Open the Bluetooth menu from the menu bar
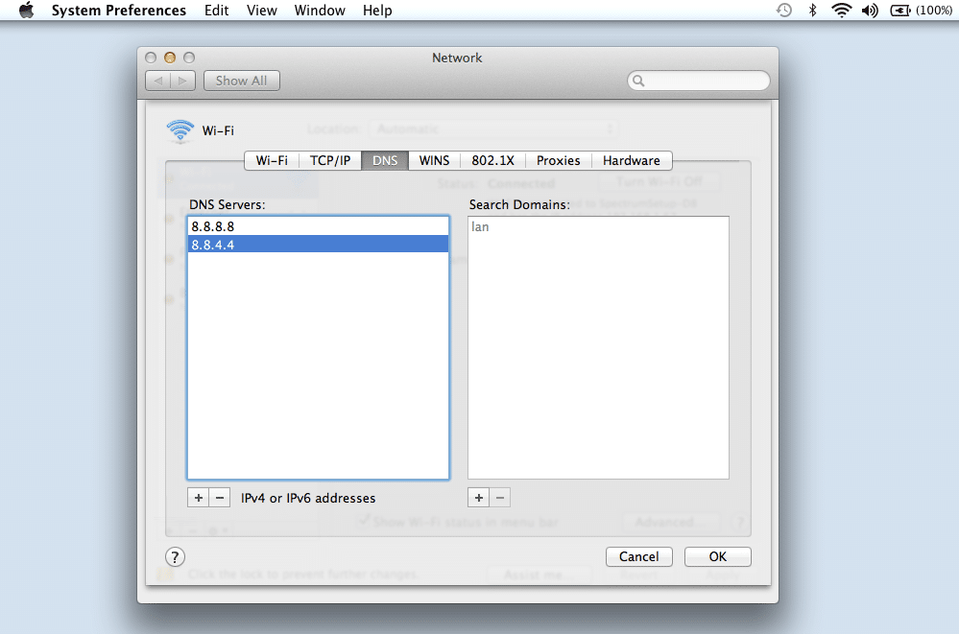The width and height of the screenshot is (959, 634). (x=812, y=11)
